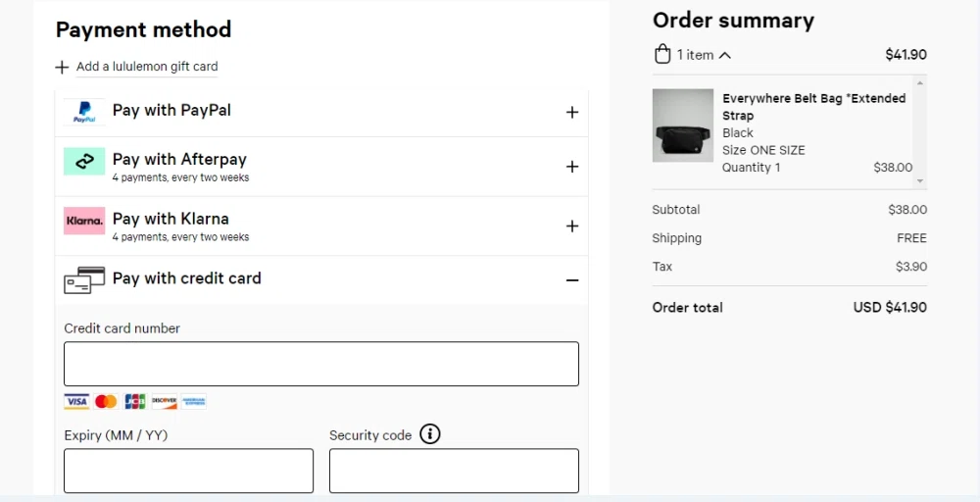This screenshot has width=980, height=502.
Task: Click the Discover card logo
Action: click(164, 401)
